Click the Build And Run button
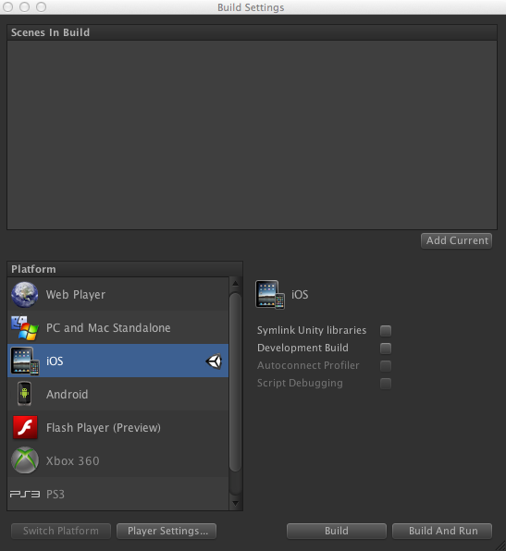This screenshot has width=506, height=551. [x=442, y=531]
